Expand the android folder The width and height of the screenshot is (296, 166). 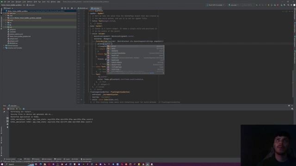pos(6,18)
